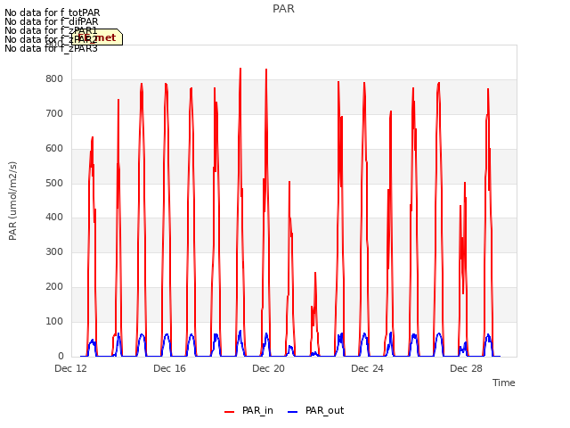This screenshot has height=428, width=570.
Task: Toggle the PAR_in legend entry
Action: click(248, 410)
